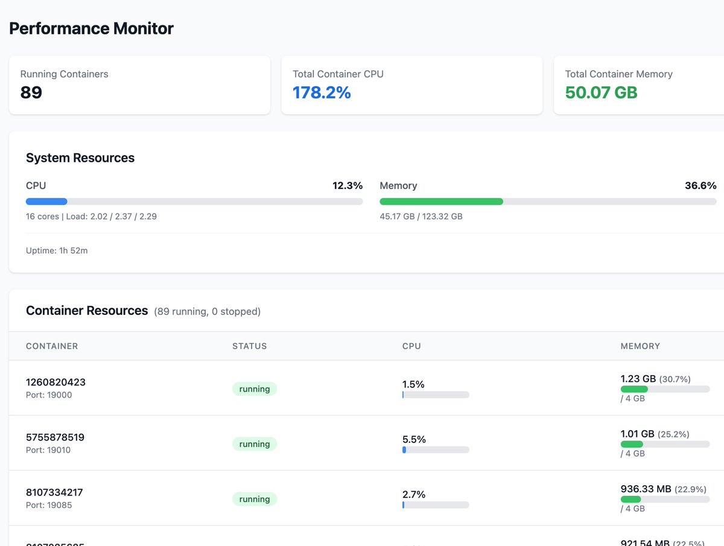
Task: Click the 89 running, 0 stopped summary
Action: pyautogui.click(x=208, y=312)
